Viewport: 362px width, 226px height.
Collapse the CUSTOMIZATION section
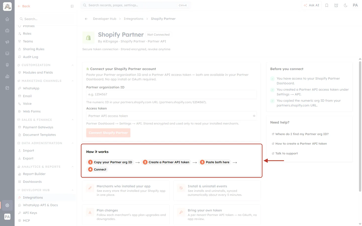72,65
